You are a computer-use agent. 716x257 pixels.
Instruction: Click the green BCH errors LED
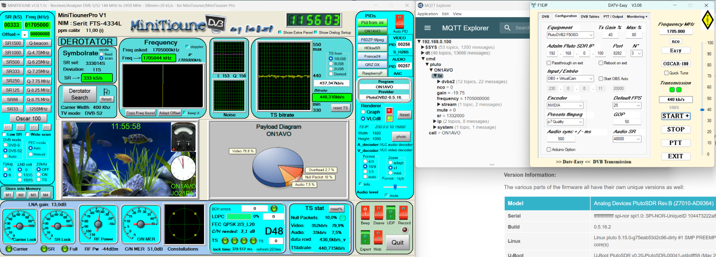274,208
